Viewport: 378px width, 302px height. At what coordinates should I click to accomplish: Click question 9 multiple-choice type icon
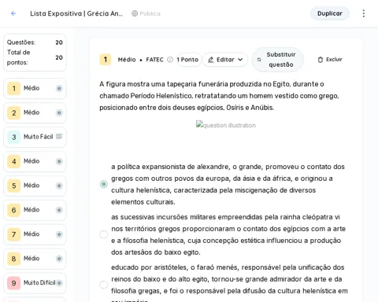(x=59, y=283)
